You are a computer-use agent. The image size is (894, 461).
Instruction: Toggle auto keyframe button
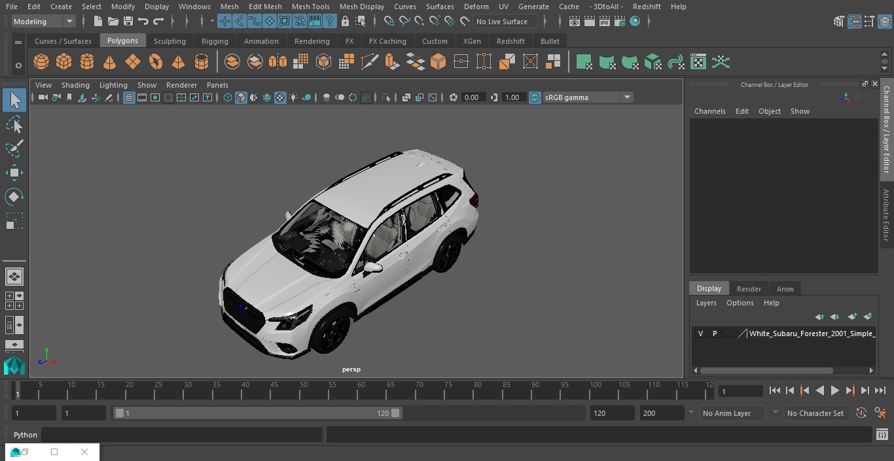[861, 413]
